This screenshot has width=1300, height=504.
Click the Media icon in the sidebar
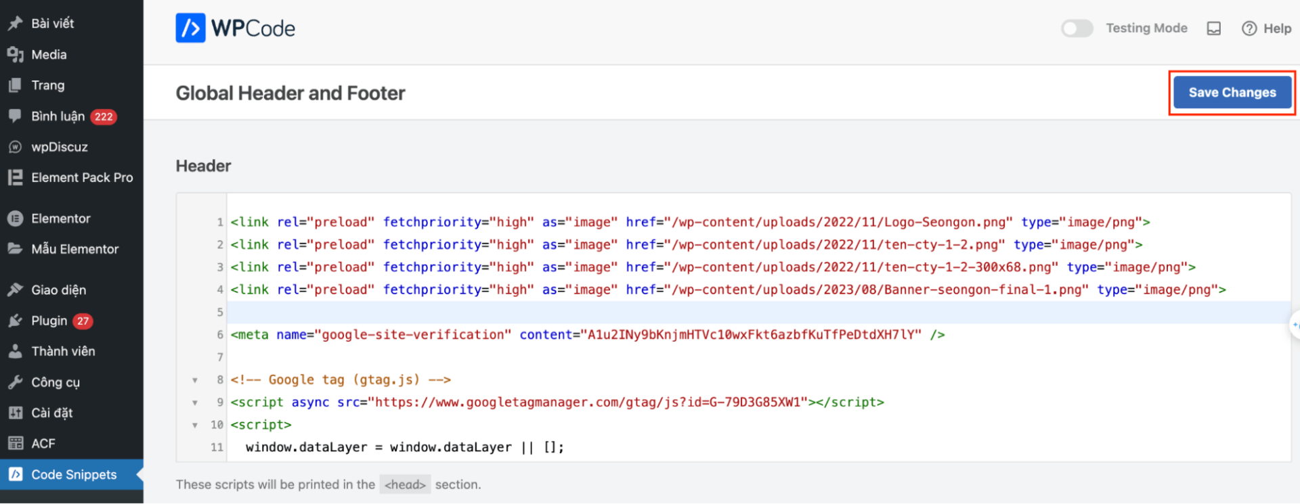15,55
